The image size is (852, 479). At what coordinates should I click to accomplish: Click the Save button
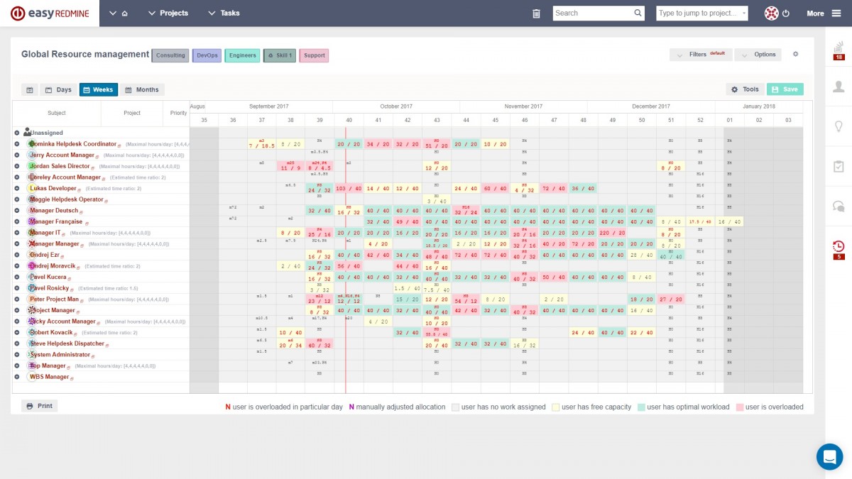pos(785,89)
